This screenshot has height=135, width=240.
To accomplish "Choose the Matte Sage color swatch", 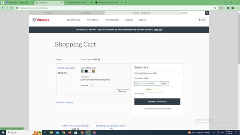I will coord(82,71).
